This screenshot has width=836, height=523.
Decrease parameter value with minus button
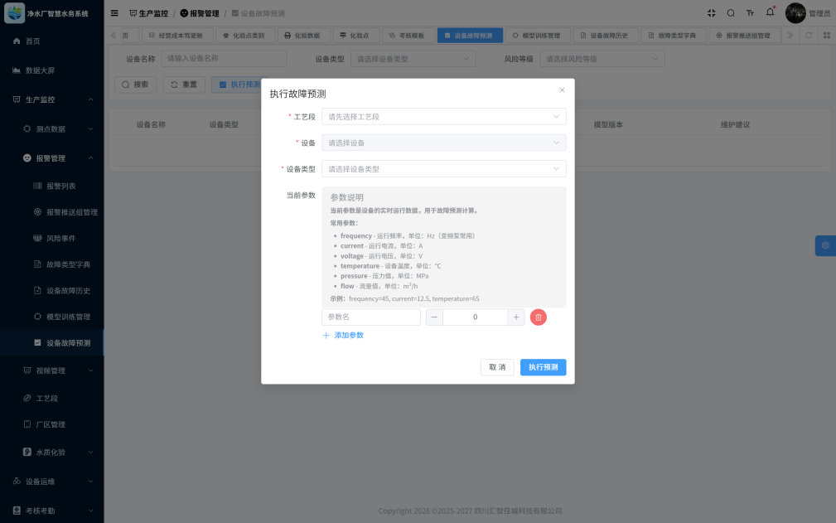(434, 317)
